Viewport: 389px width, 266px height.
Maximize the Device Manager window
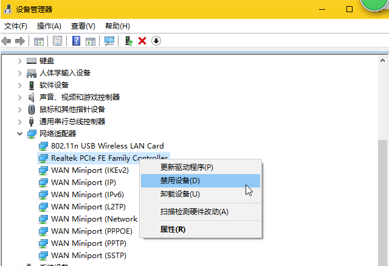[x=349, y=10]
